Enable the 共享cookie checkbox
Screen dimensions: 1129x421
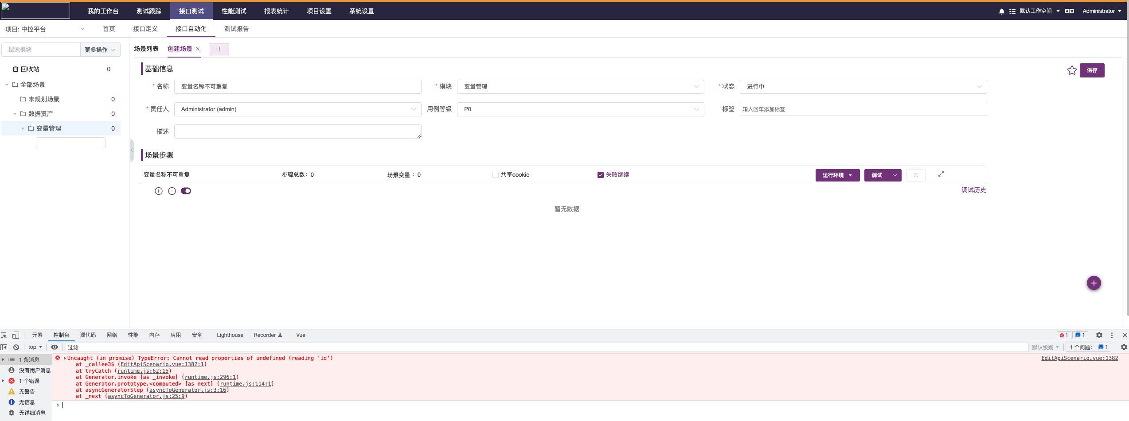point(495,174)
